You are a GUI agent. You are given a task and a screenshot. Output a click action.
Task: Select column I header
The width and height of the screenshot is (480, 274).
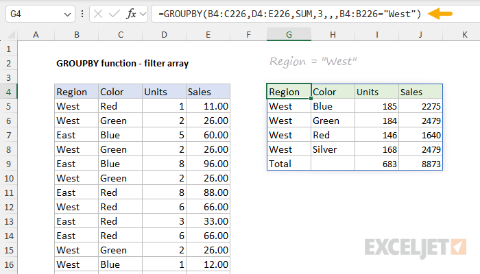point(377,35)
